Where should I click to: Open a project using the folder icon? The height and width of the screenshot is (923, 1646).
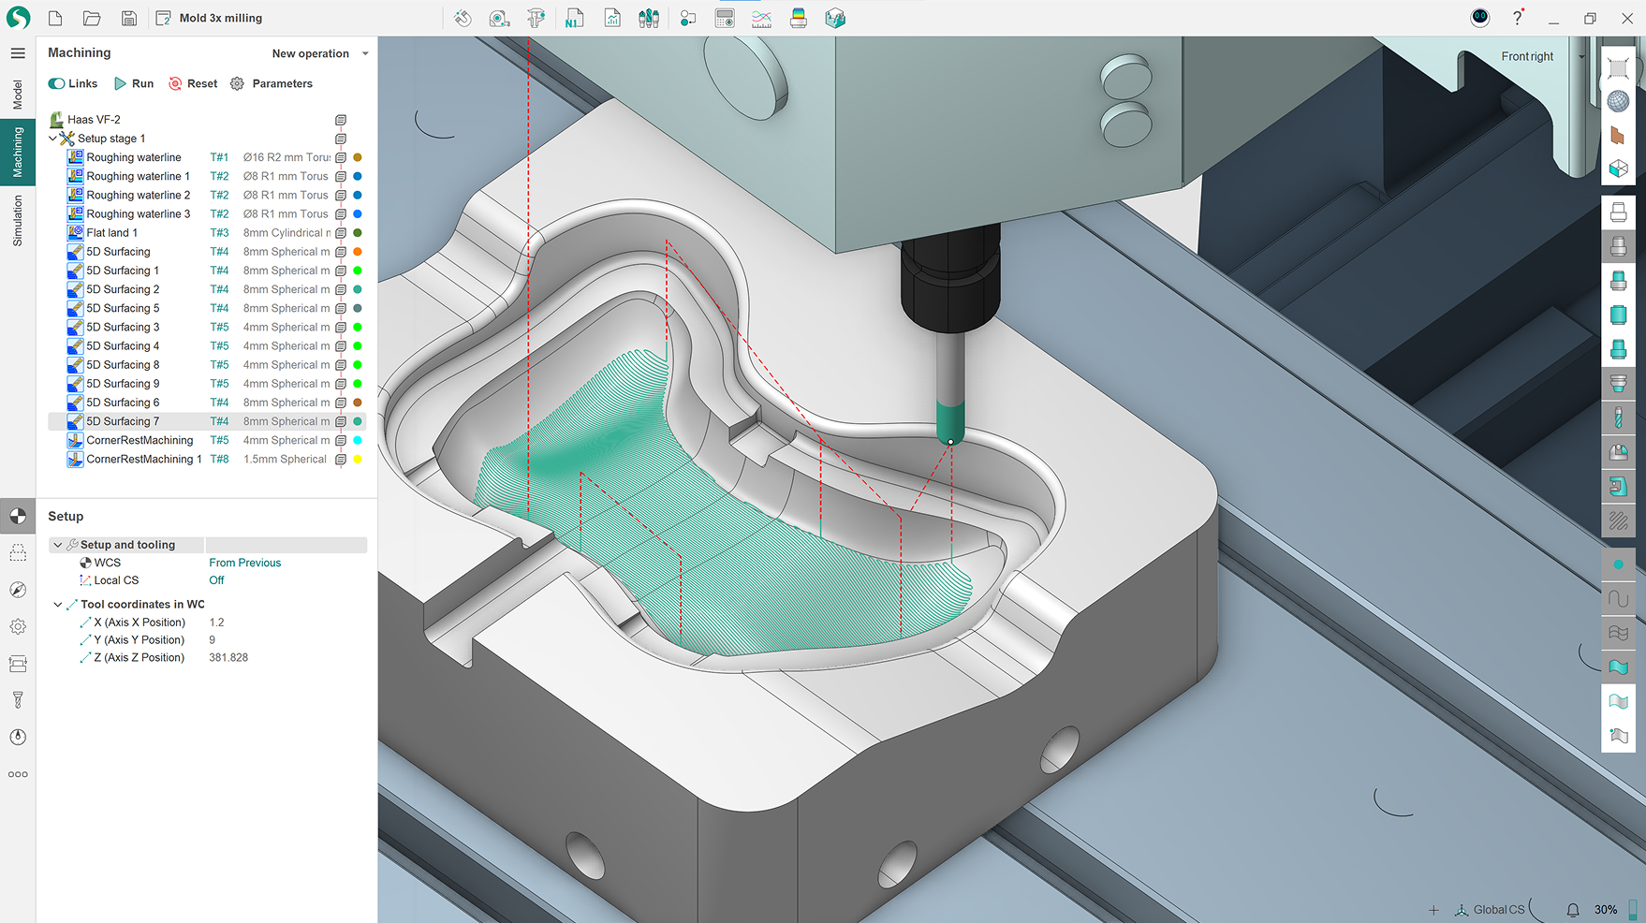92,18
